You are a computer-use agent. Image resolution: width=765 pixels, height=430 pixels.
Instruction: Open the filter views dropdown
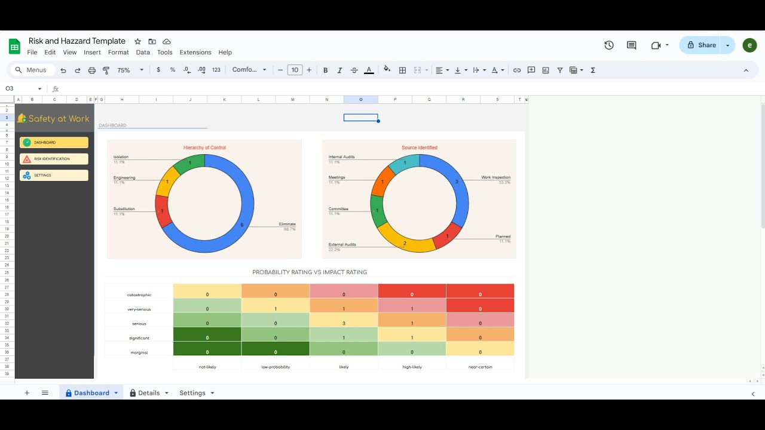point(576,70)
